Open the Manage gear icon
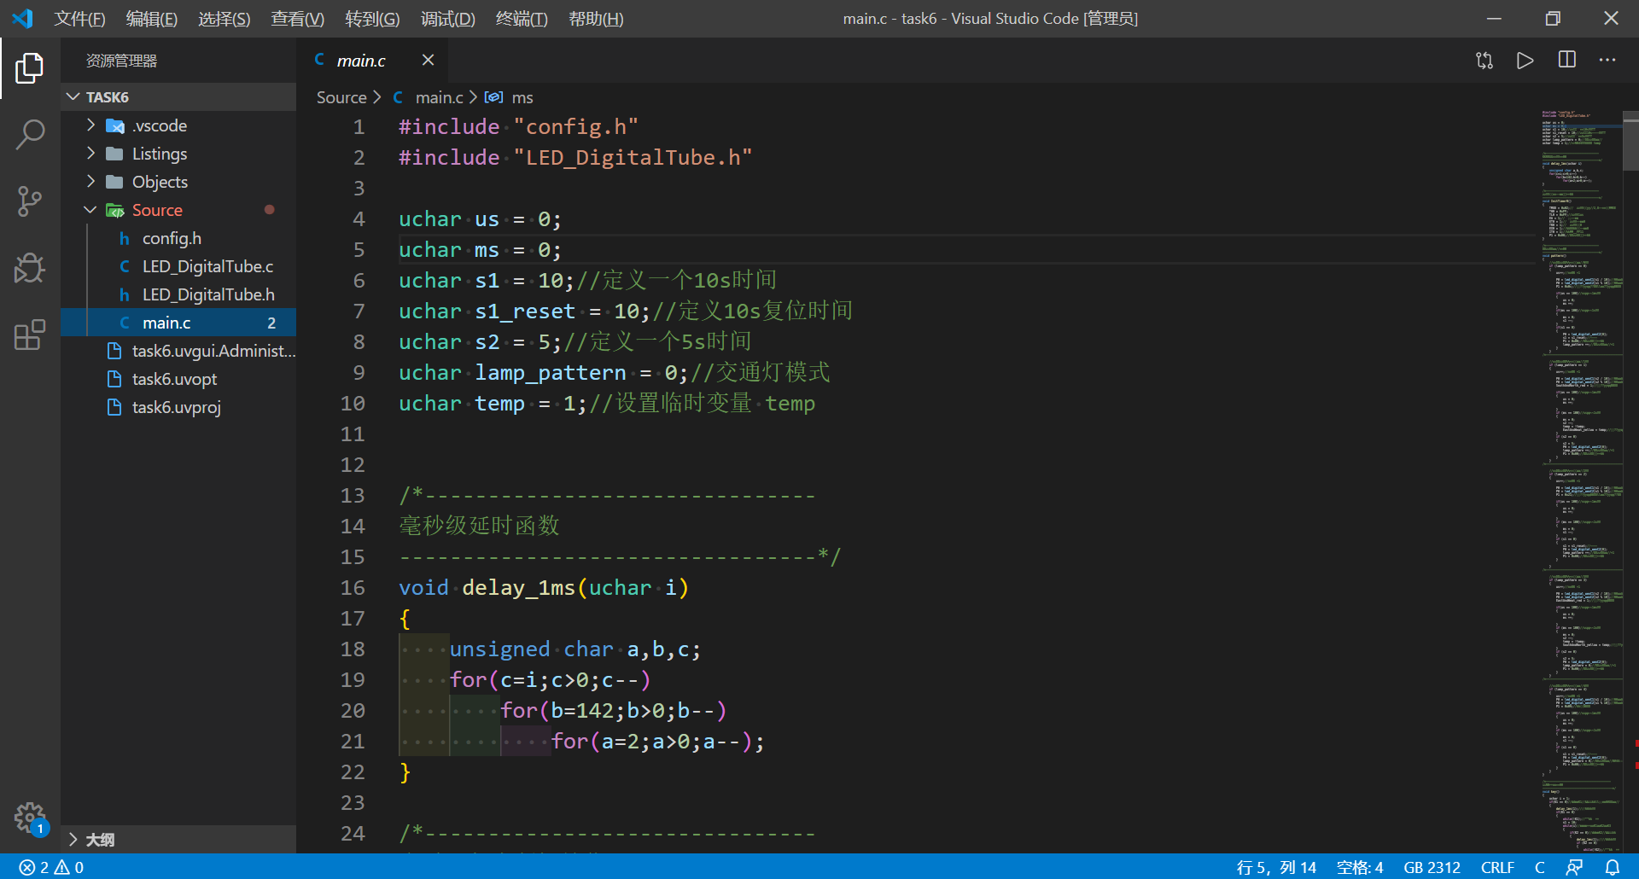Image resolution: width=1639 pixels, height=879 pixels. (30, 818)
